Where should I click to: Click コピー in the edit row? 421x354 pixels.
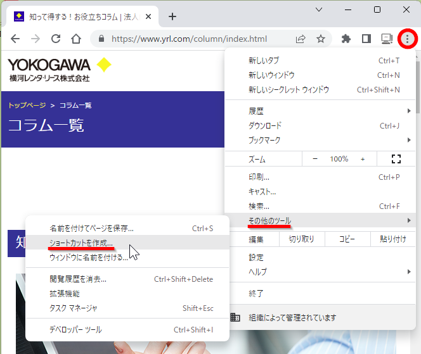pos(347,239)
